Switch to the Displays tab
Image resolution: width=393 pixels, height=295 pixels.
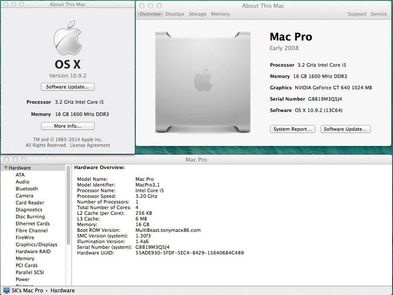175,14
